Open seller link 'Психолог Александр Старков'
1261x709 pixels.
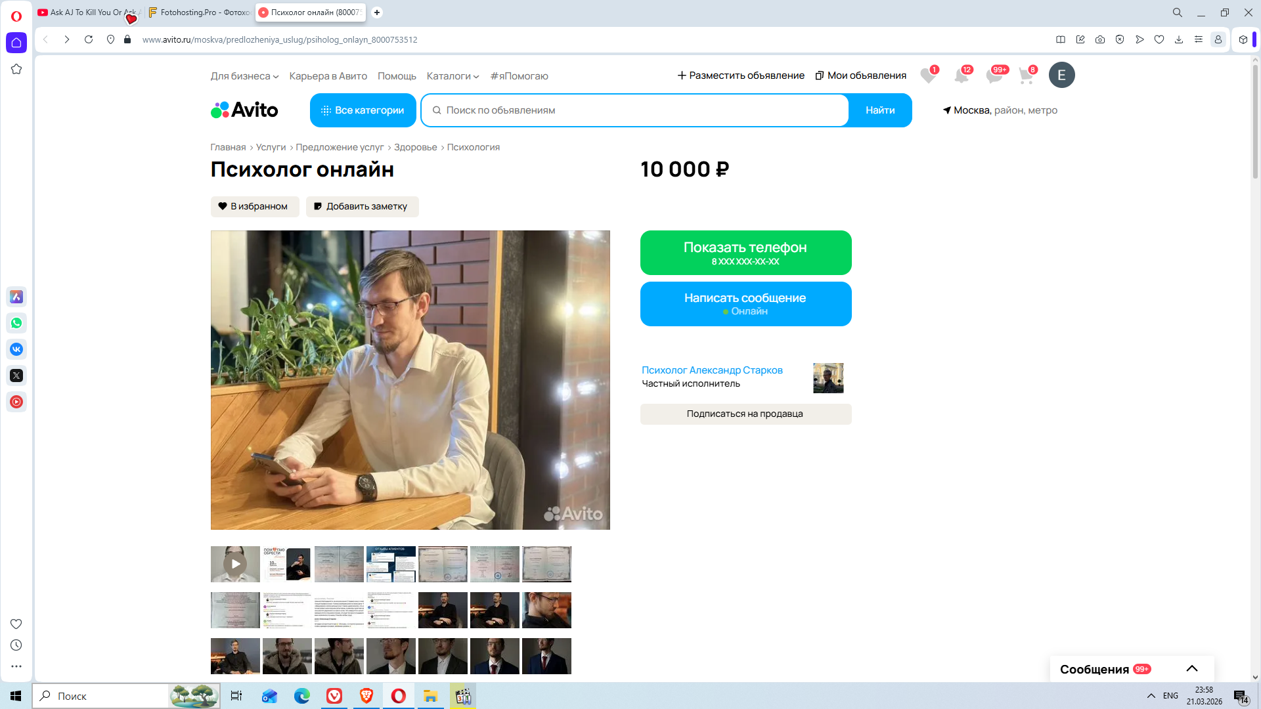click(712, 370)
